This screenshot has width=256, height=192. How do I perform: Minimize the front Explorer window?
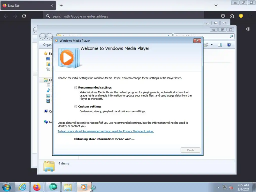(214, 29)
